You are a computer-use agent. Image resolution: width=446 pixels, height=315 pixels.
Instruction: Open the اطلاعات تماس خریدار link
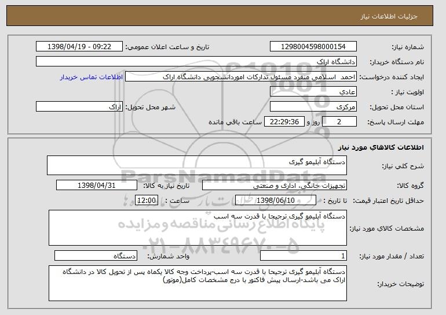[92, 77]
